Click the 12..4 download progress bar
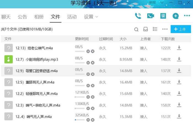The height and width of the screenshot is (128, 193). [80, 120]
